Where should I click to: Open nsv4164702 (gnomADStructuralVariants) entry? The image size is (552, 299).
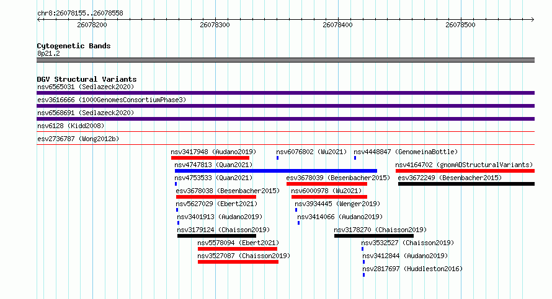tap(464, 165)
